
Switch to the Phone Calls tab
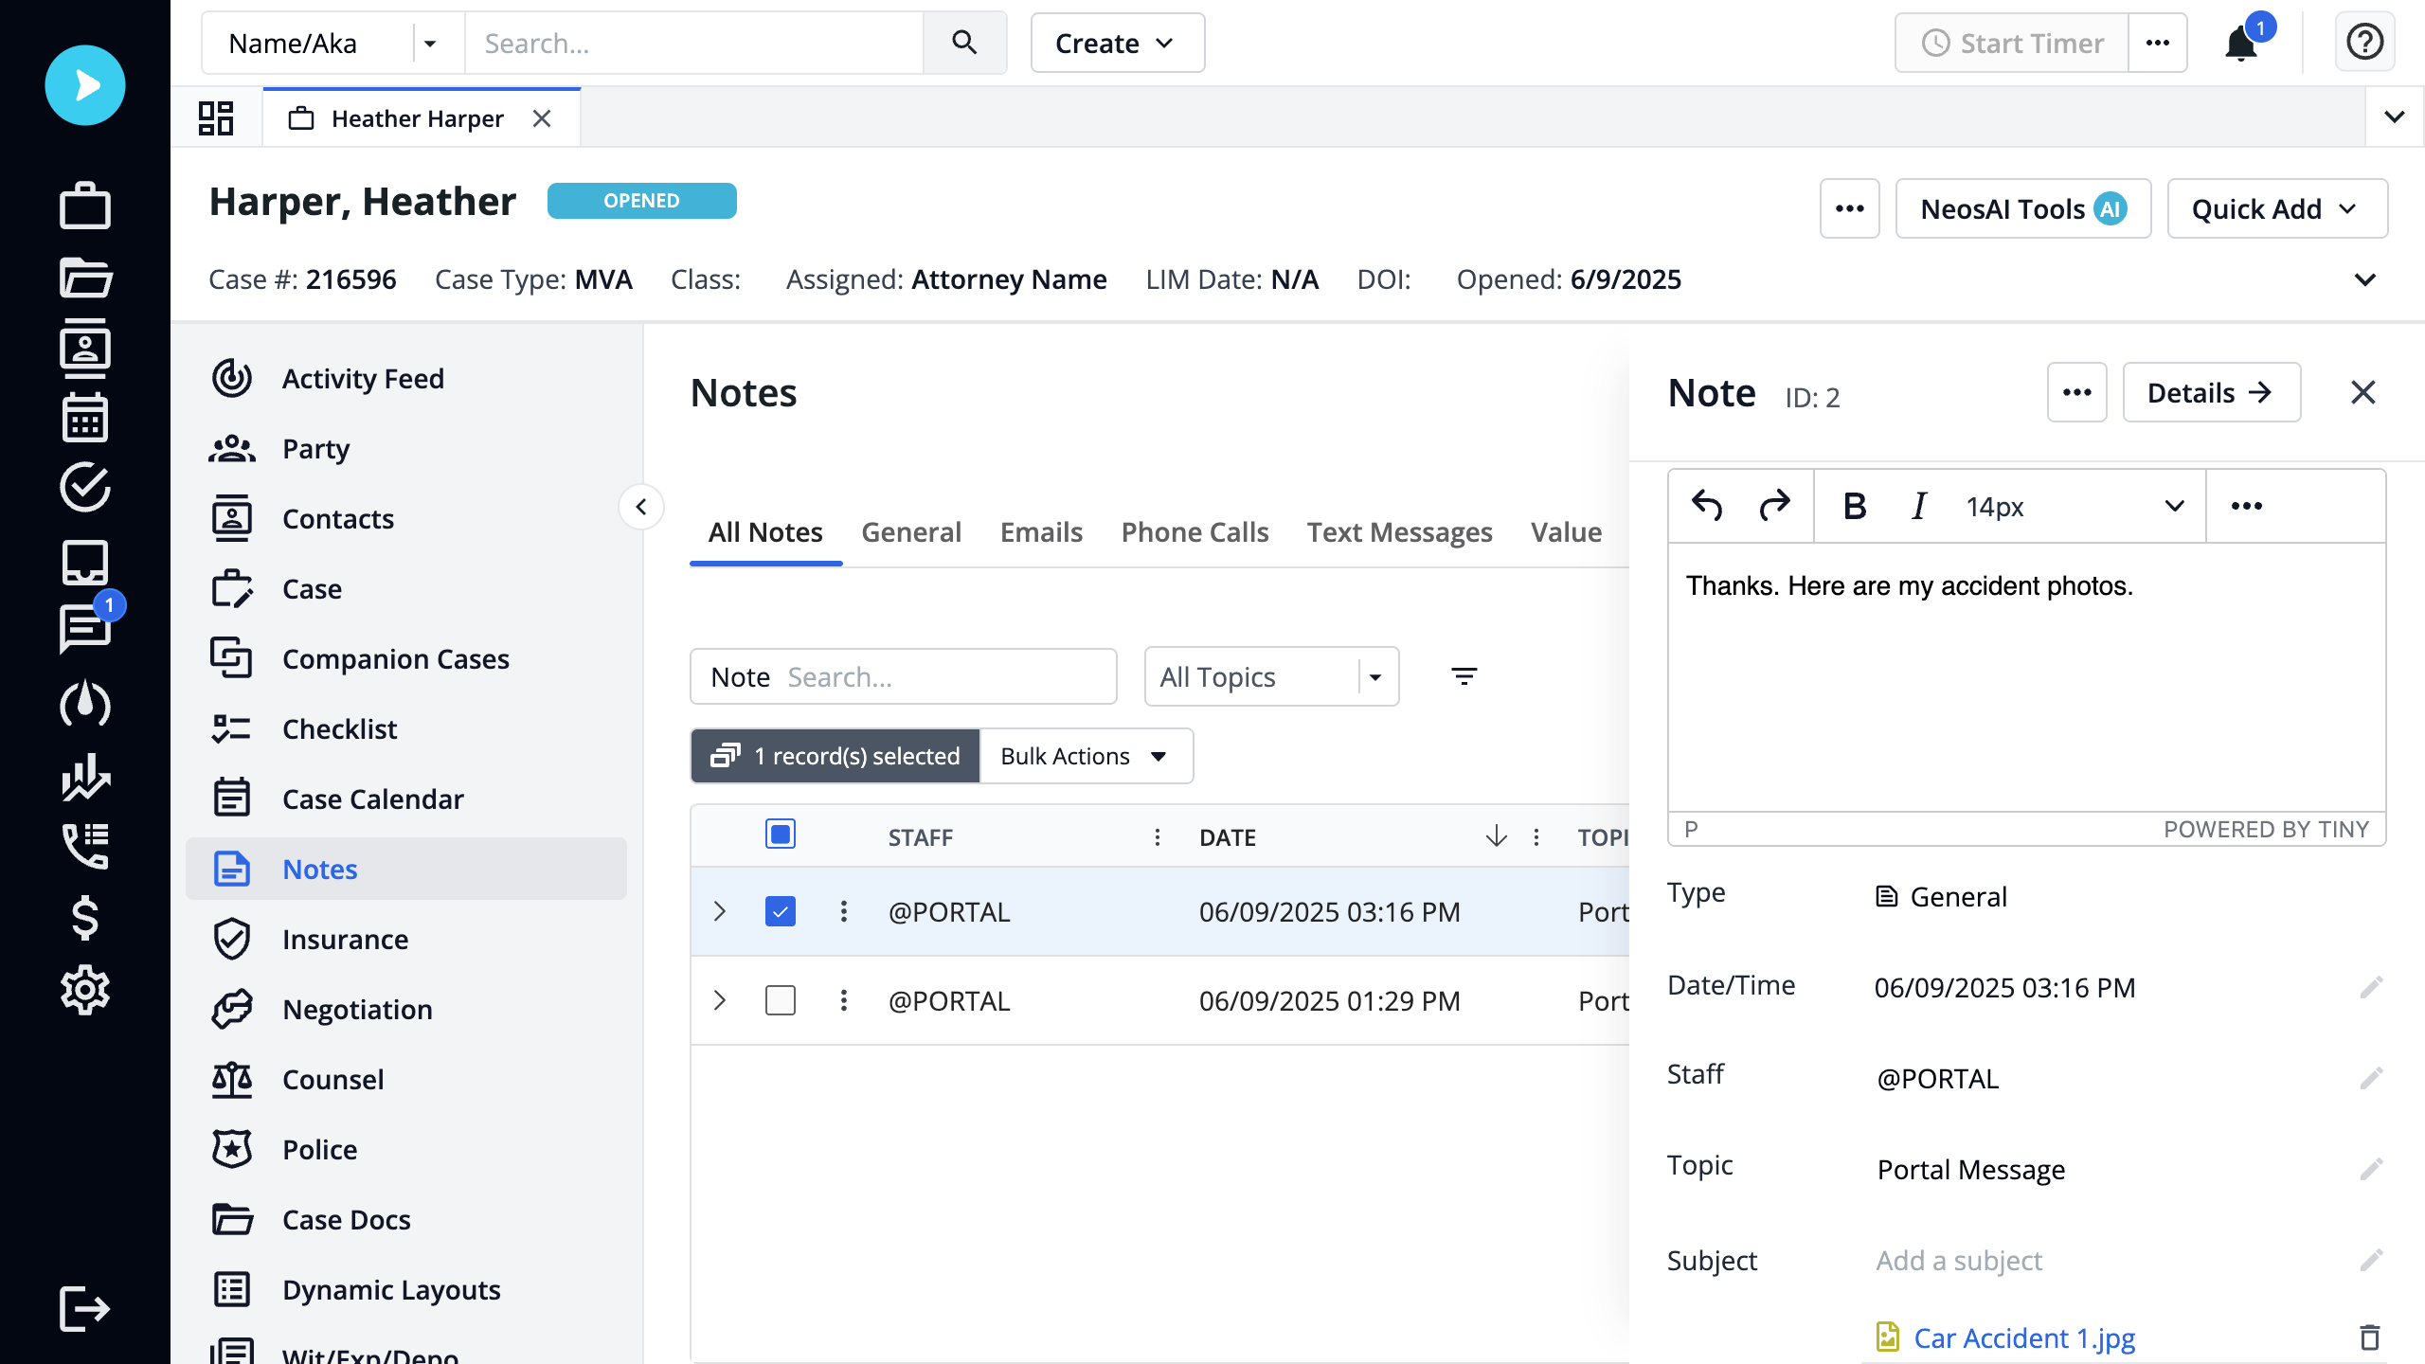1195,531
